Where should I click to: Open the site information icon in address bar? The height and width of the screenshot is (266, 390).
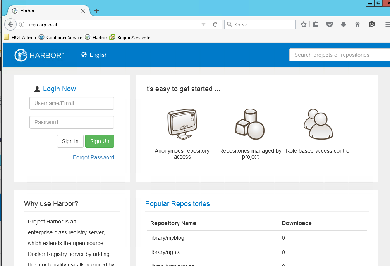22,24
